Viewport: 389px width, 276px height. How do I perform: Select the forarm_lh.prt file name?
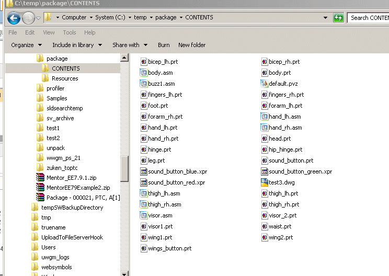285,106
